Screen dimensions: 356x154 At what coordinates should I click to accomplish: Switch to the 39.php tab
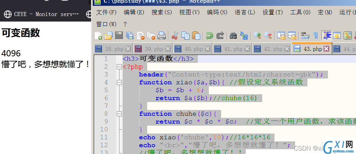click(x=153, y=49)
